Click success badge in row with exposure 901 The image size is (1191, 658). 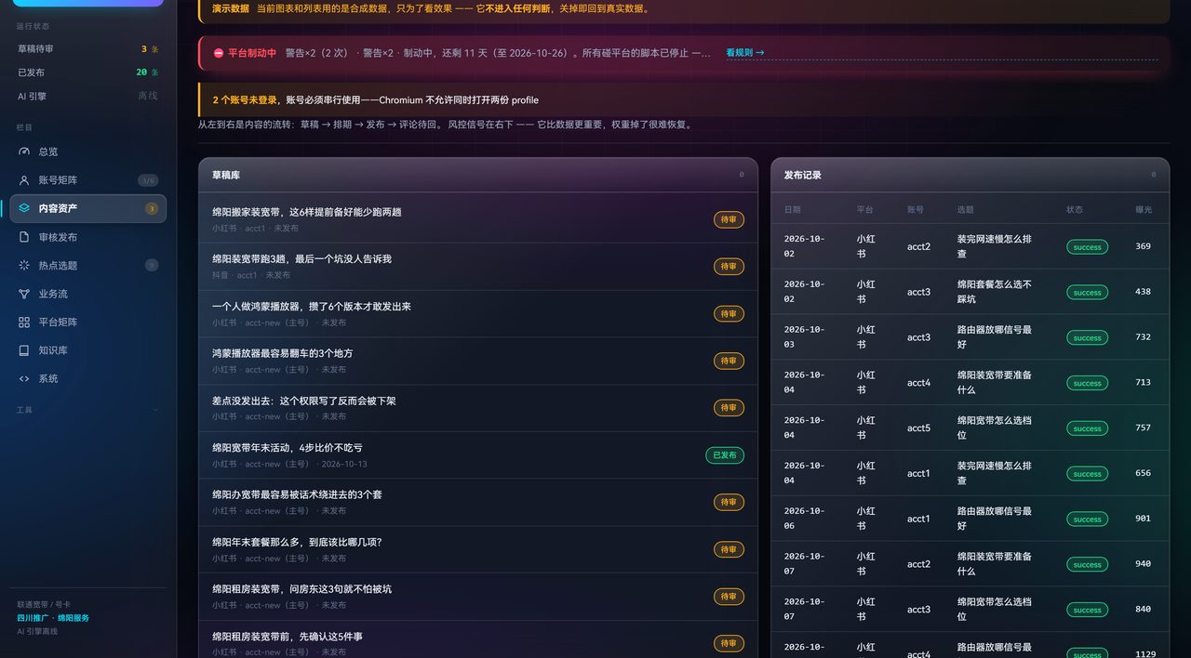point(1087,520)
